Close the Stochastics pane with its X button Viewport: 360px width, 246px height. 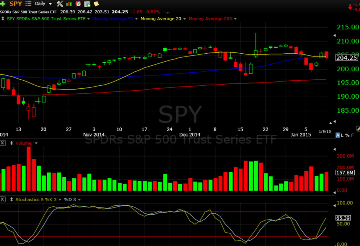(x=2, y=199)
